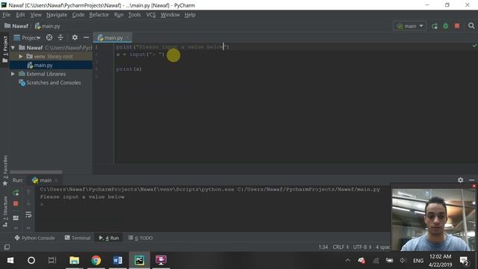Click the green Rerun icon in Run panel

16,193
